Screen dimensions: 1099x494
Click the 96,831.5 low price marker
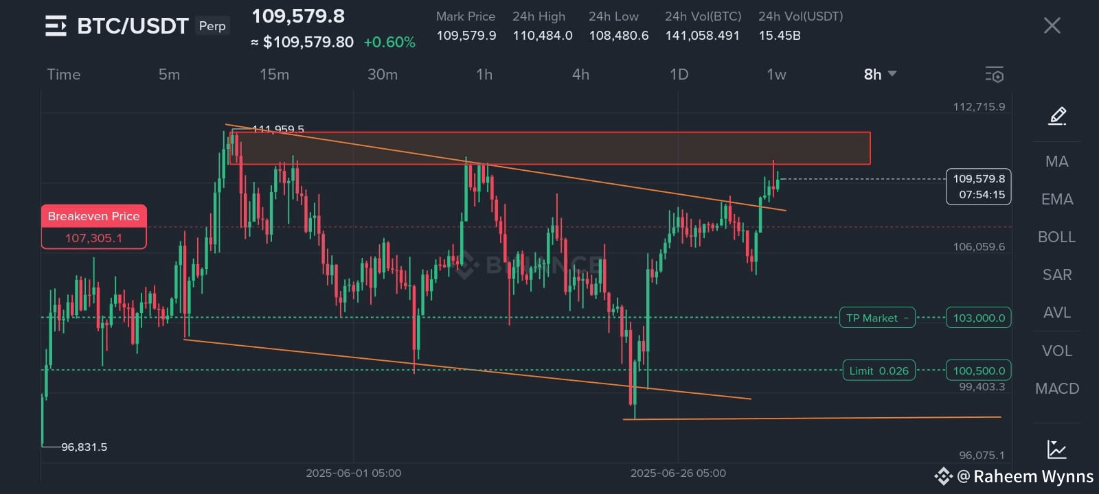point(84,447)
